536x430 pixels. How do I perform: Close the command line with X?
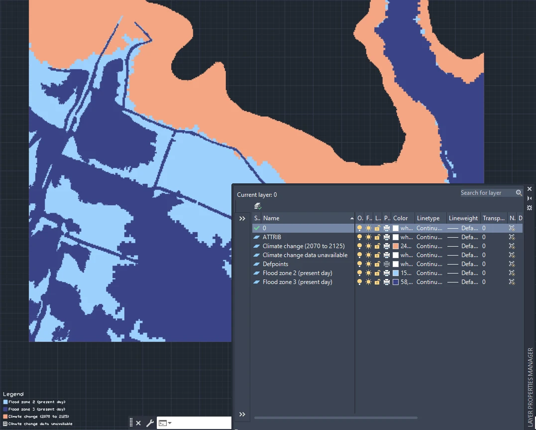pos(138,423)
